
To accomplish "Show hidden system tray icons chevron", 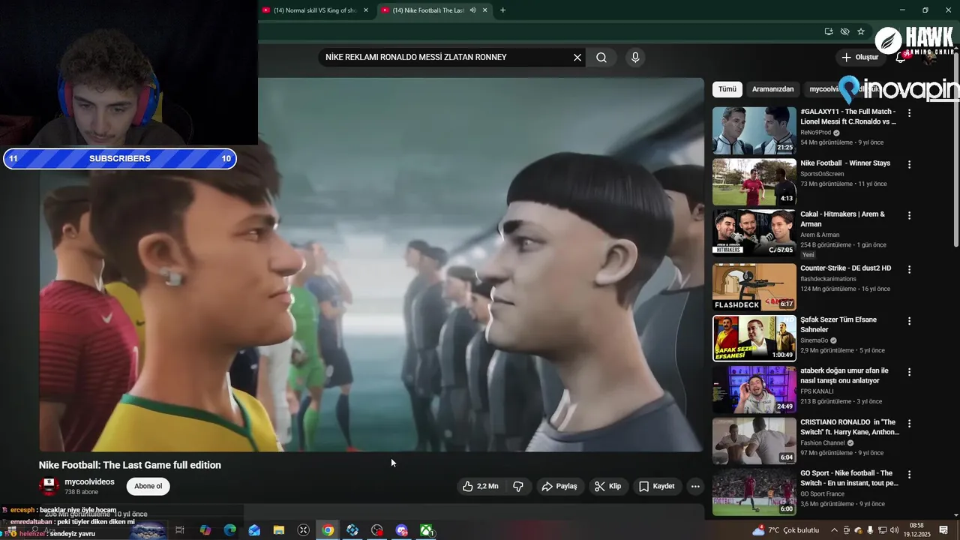I will coord(834,530).
